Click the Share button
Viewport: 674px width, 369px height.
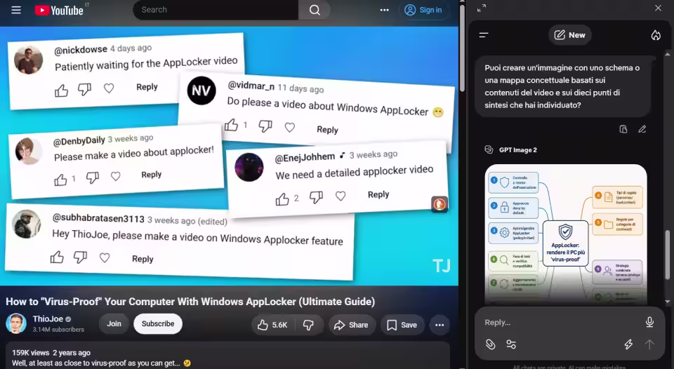351,326
